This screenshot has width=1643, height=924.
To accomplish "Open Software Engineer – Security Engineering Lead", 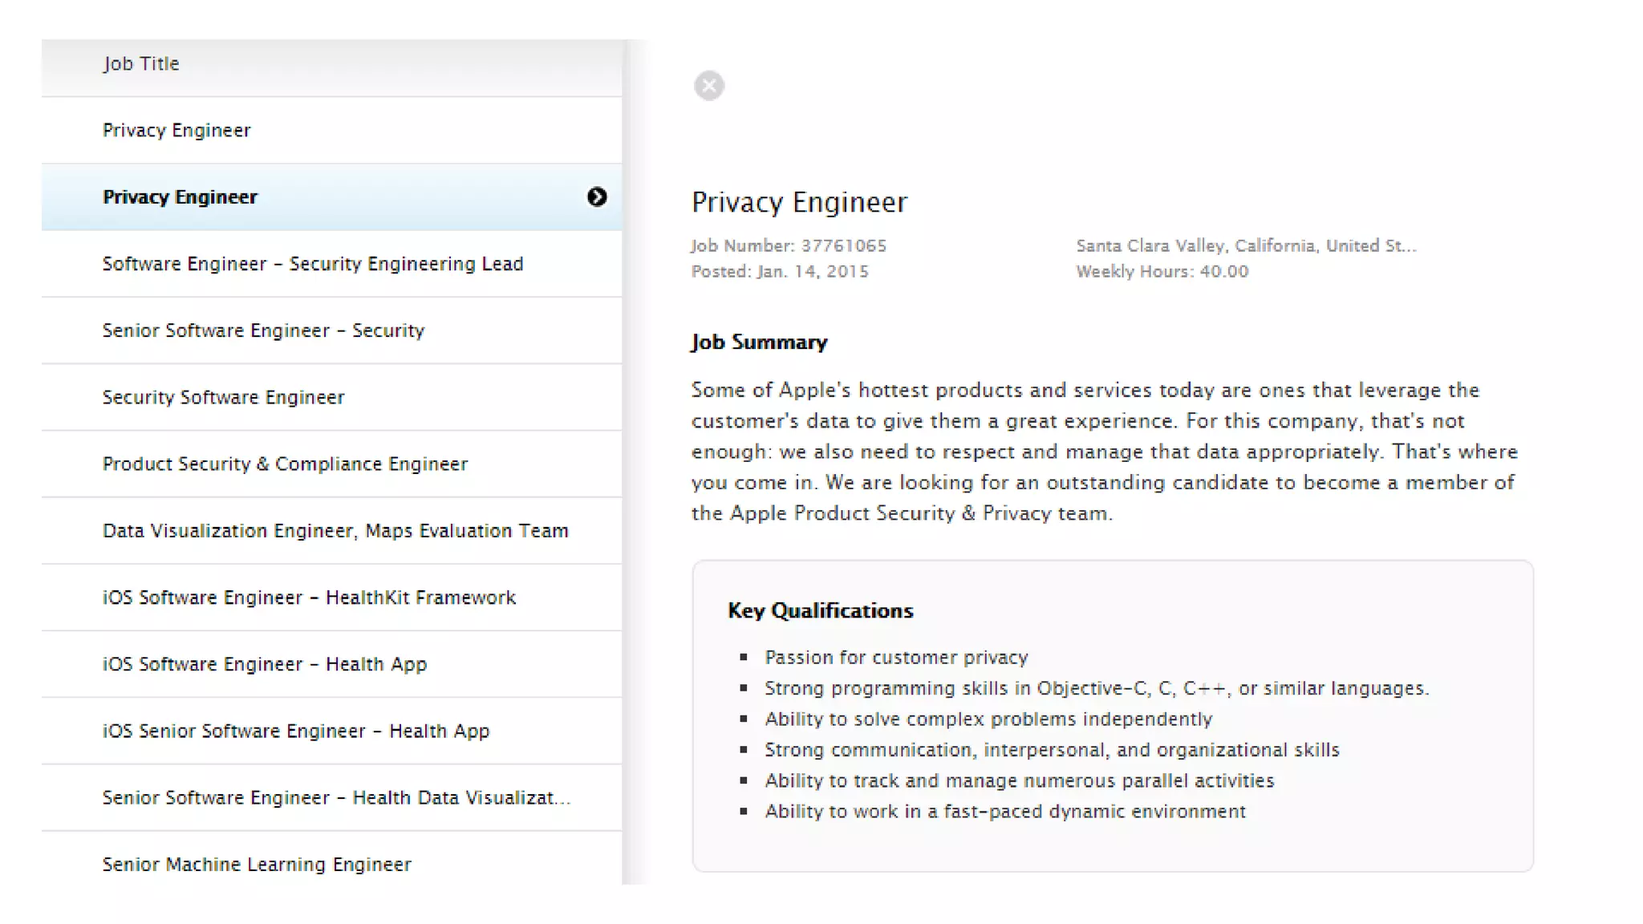I will pos(313,264).
